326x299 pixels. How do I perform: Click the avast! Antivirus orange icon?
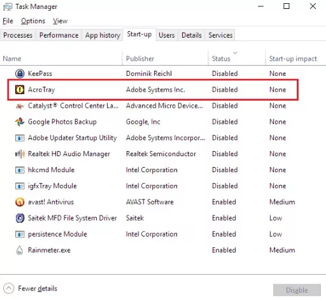point(20,202)
